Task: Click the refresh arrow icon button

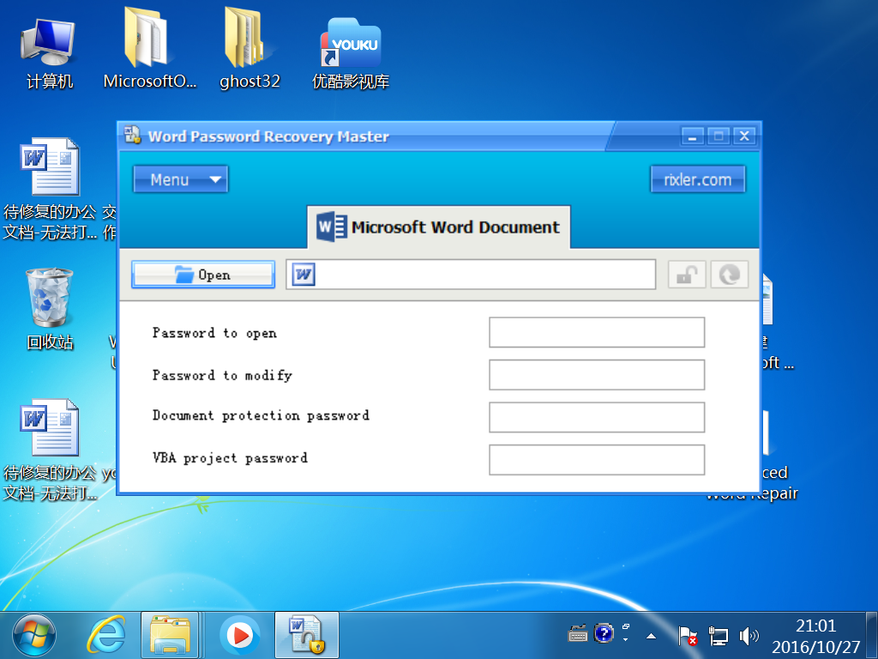Action: pyautogui.click(x=730, y=275)
